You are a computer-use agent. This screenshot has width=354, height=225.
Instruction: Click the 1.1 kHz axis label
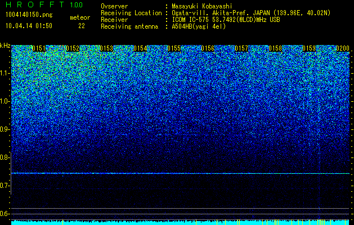click(x=5, y=73)
